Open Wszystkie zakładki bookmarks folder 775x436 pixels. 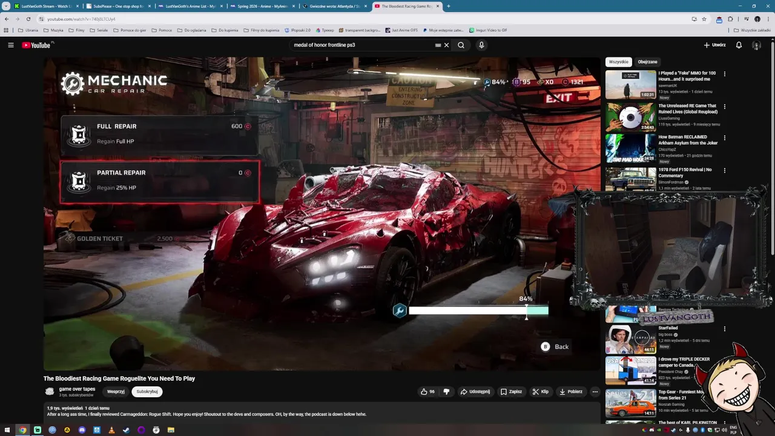(752, 30)
